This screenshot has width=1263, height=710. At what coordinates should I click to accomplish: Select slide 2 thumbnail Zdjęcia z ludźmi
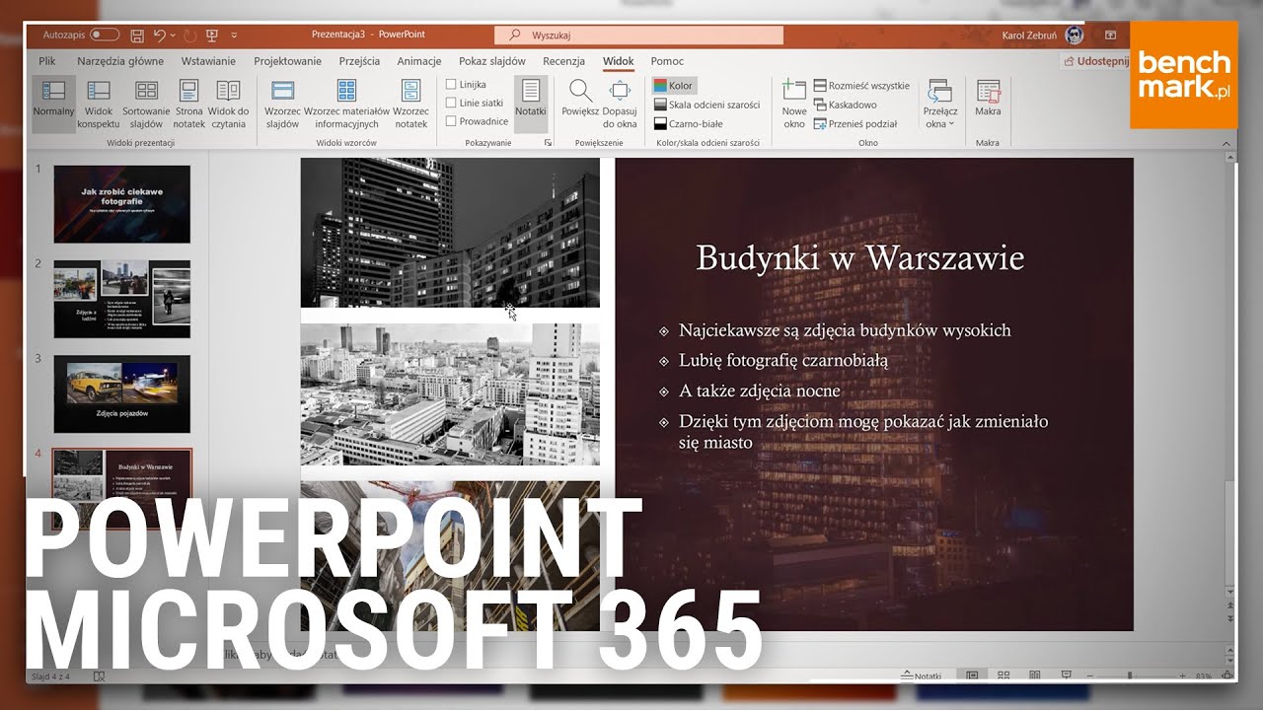coord(121,299)
